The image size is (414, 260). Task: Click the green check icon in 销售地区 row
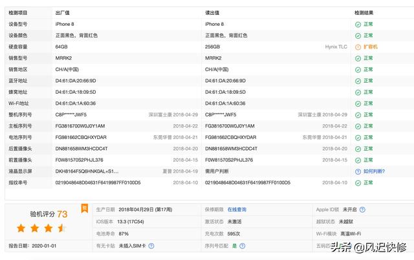click(358, 70)
